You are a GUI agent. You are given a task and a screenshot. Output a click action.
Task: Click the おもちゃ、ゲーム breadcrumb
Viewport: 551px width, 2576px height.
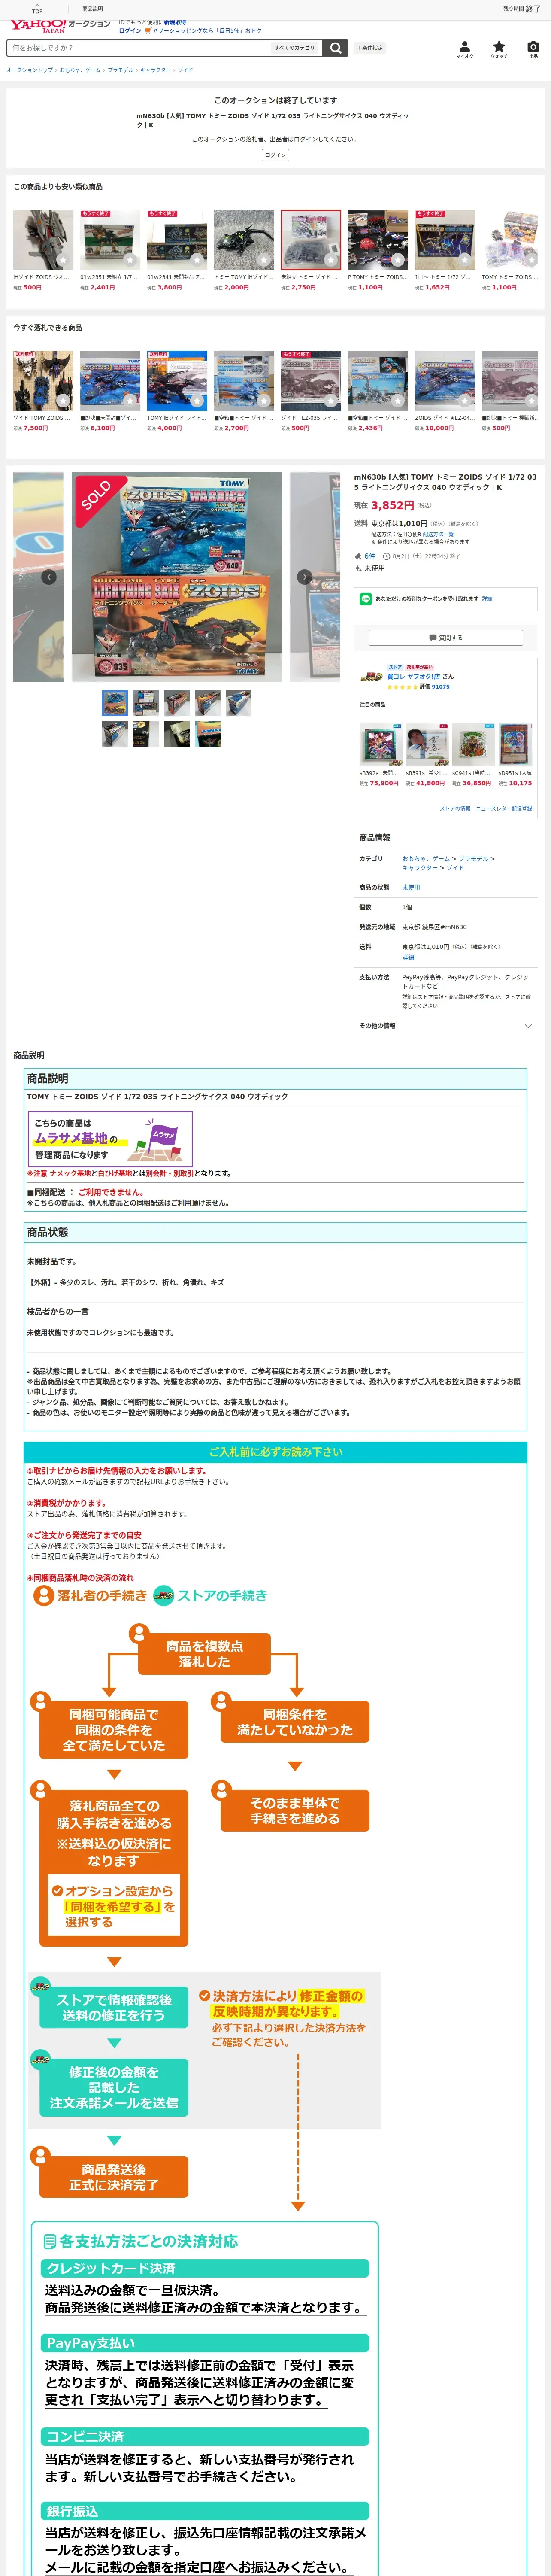(80, 70)
